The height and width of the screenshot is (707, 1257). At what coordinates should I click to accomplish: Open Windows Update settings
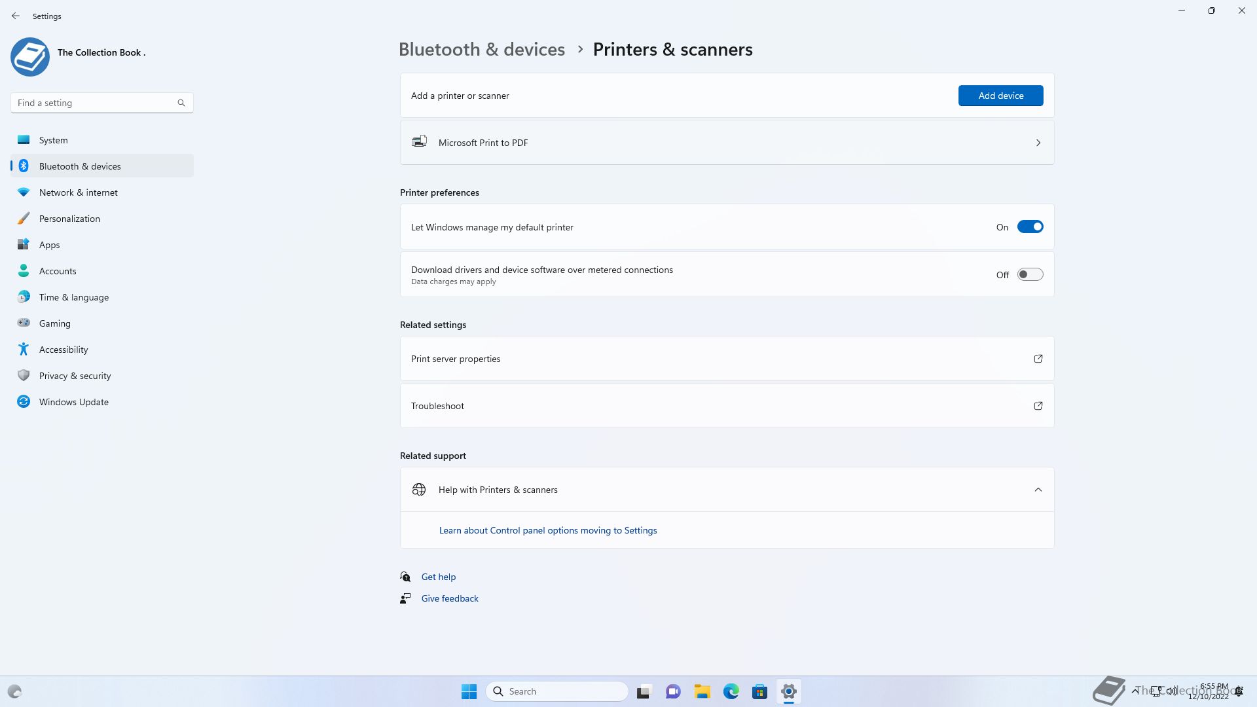(102, 402)
